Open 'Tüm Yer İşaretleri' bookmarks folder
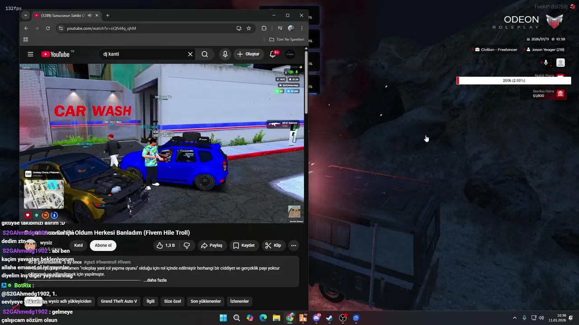This screenshot has height=325, width=579. tap(287, 39)
